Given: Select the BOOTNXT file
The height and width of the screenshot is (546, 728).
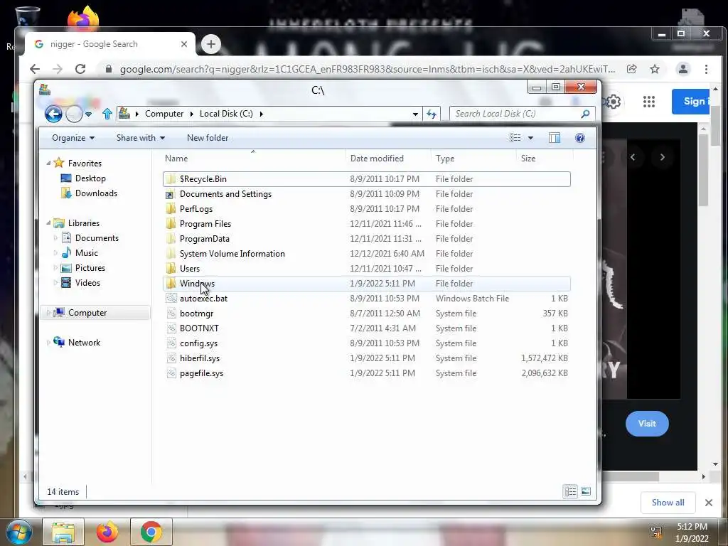Looking at the screenshot, I should point(366,328).
